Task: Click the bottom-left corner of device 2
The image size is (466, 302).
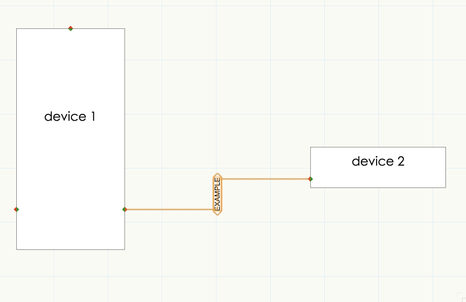Action: 311,188
